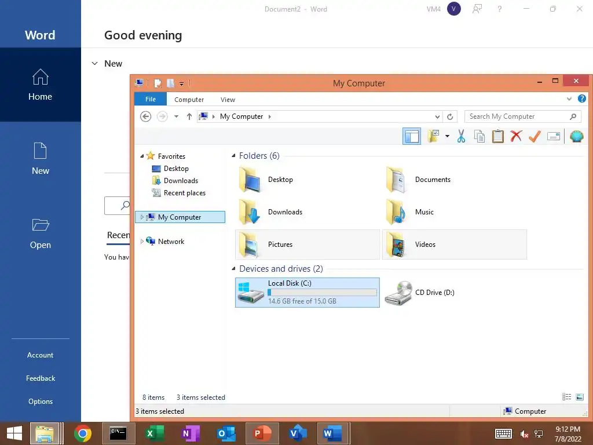Collapse the New section in Word
The height and width of the screenshot is (445, 593).
(94, 63)
